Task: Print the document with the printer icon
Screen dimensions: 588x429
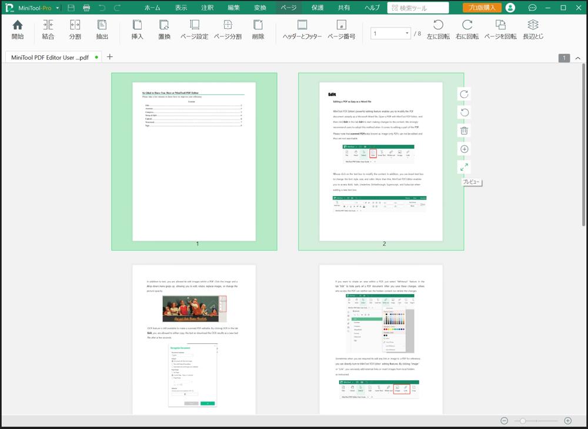Action: coord(86,8)
